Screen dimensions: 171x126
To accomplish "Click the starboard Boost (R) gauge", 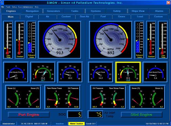I will point(138,97).
